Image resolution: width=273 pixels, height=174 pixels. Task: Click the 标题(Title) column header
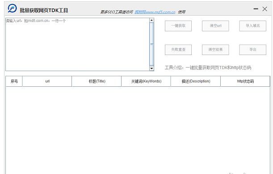[x=97, y=81]
